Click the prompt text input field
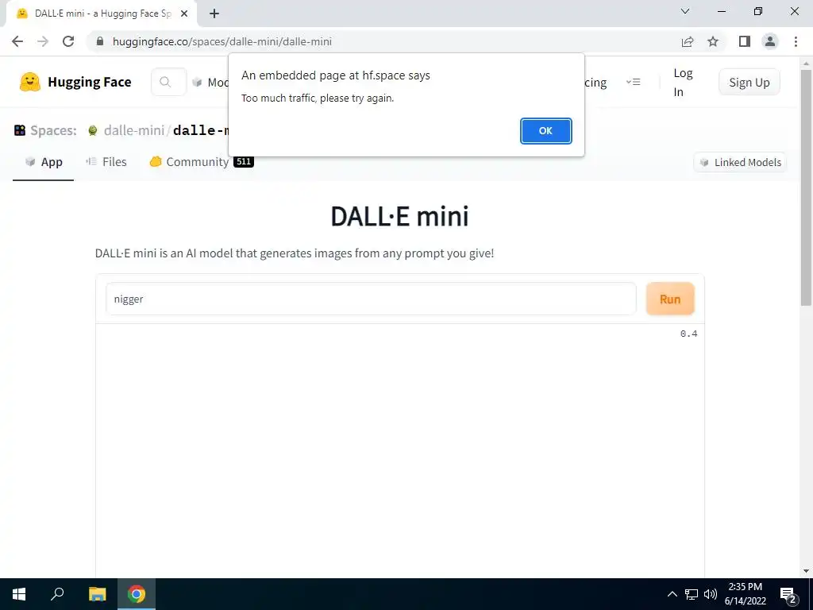The height and width of the screenshot is (610, 813). (371, 299)
